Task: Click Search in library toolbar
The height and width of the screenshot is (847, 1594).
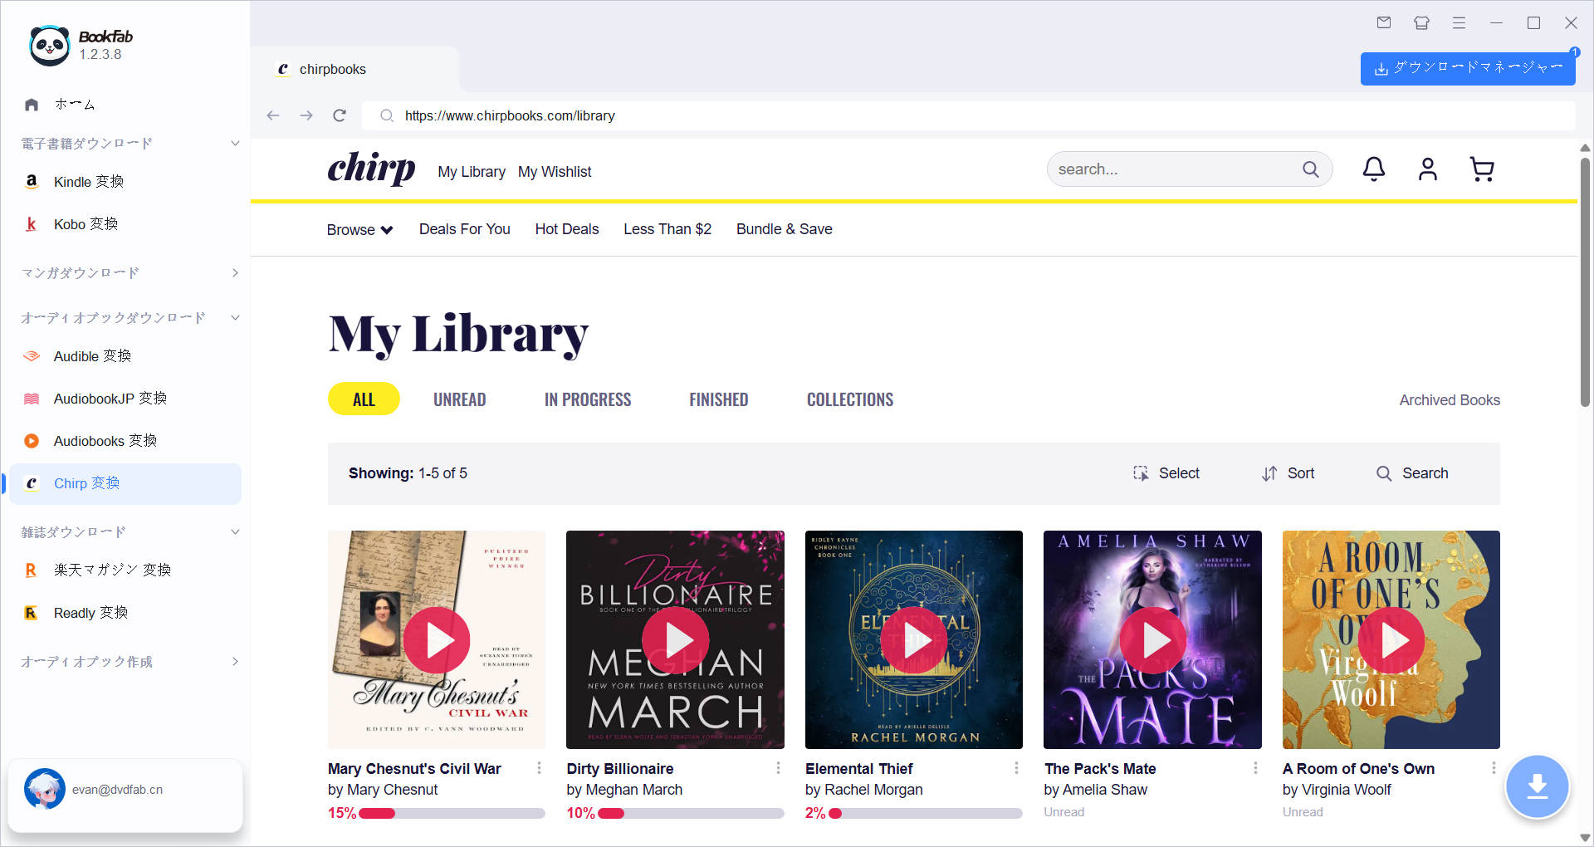Action: [1412, 473]
